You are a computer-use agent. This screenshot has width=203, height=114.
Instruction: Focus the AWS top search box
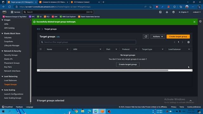tap(58, 12)
